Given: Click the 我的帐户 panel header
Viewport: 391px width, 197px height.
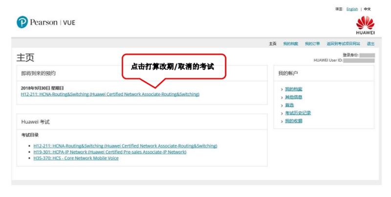Looking at the screenshot, I should tap(288, 73).
